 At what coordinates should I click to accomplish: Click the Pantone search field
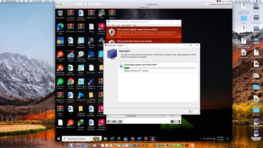pyautogui.click(x=117, y=116)
